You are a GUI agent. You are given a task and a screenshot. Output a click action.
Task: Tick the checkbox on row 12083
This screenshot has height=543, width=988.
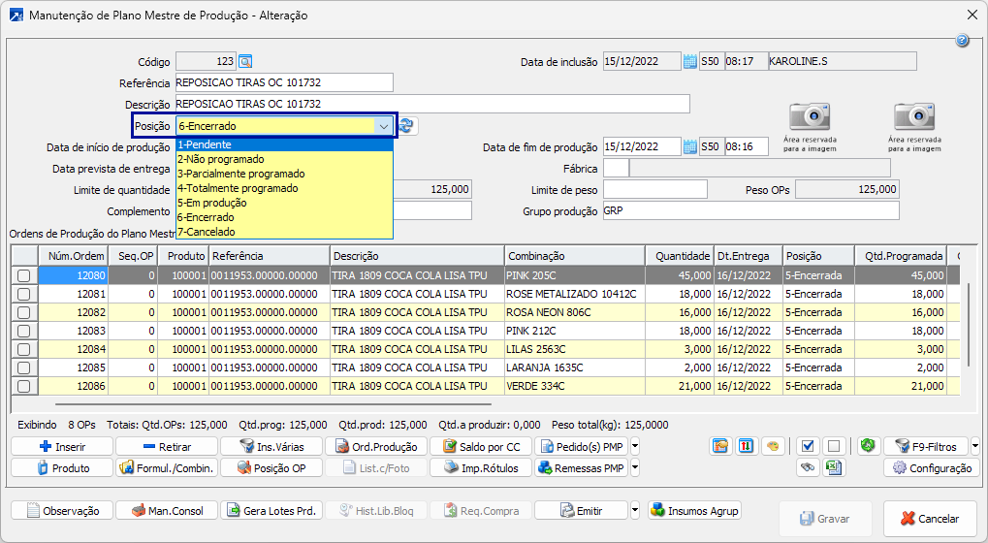(23, 331)
